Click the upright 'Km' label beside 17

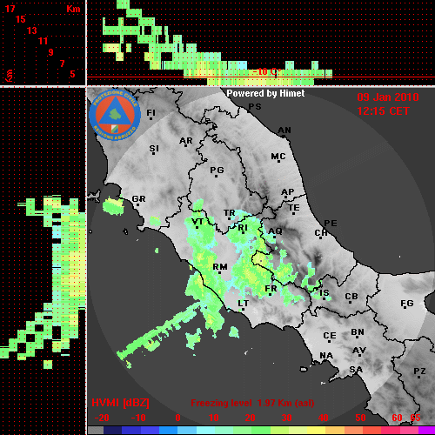tap(73, 9)
